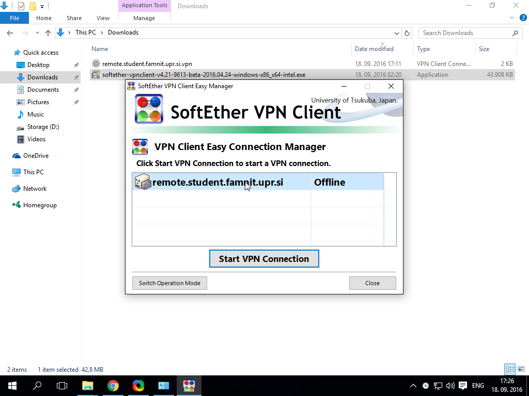The image size is (529, 396).
Task: Open Customize Quick Access Toolbar dropdown
Action: [x=42, y=6]
